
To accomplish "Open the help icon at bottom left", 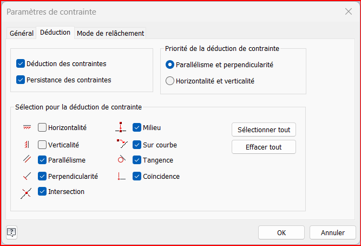I will coord(11,232).
